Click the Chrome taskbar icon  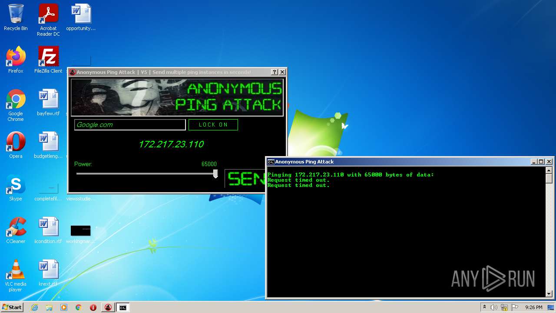[x=79, y=307]
